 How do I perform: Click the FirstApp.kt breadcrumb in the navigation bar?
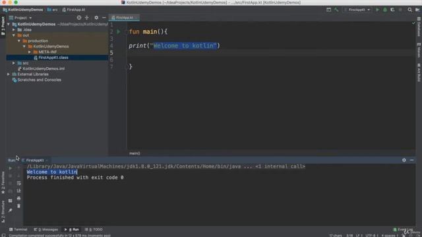point(74,10)
